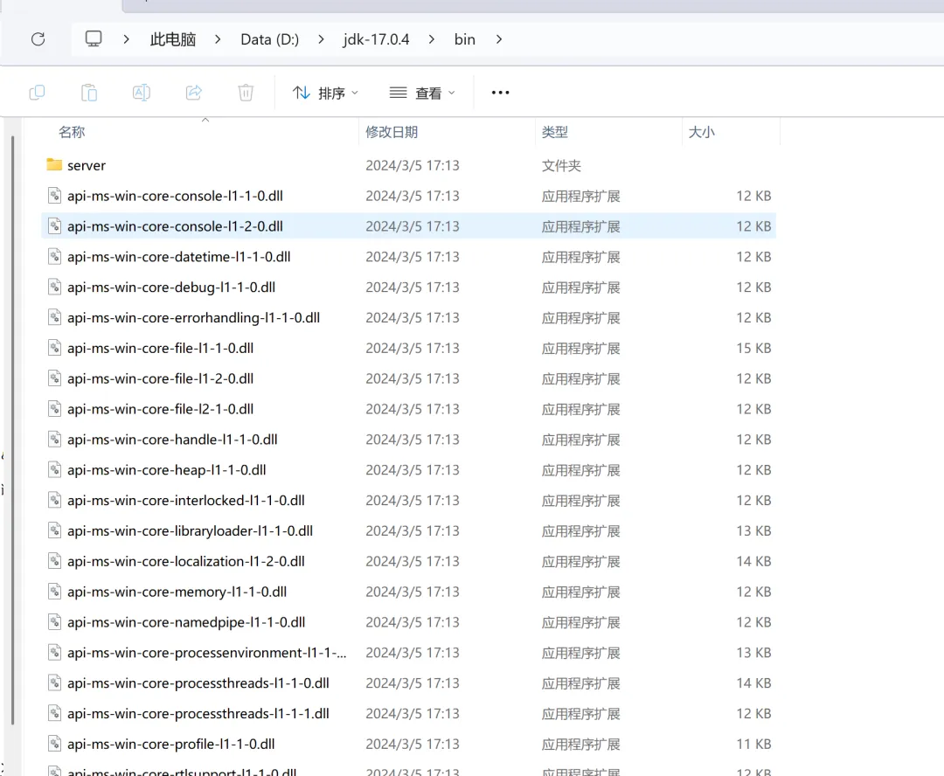
Task: Sort by 名称 column header
Action: point(72,132)
